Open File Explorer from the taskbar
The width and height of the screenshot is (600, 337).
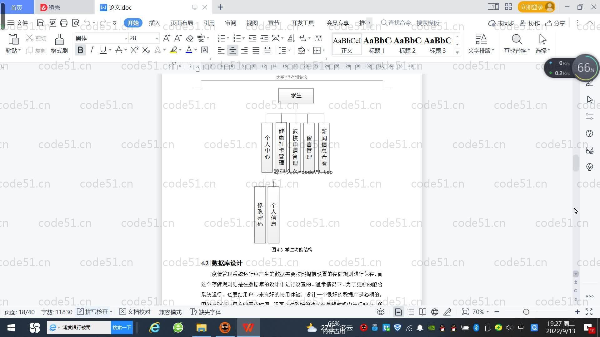201,328
